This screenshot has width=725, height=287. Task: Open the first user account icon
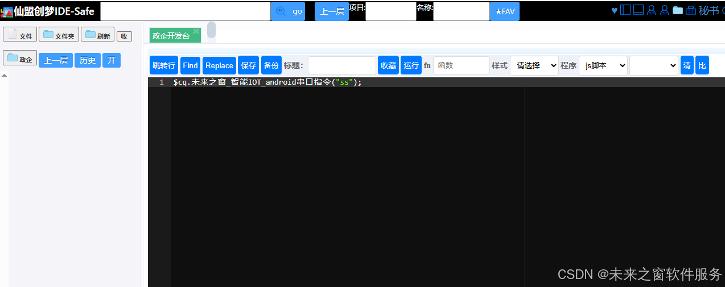point(652,10)
